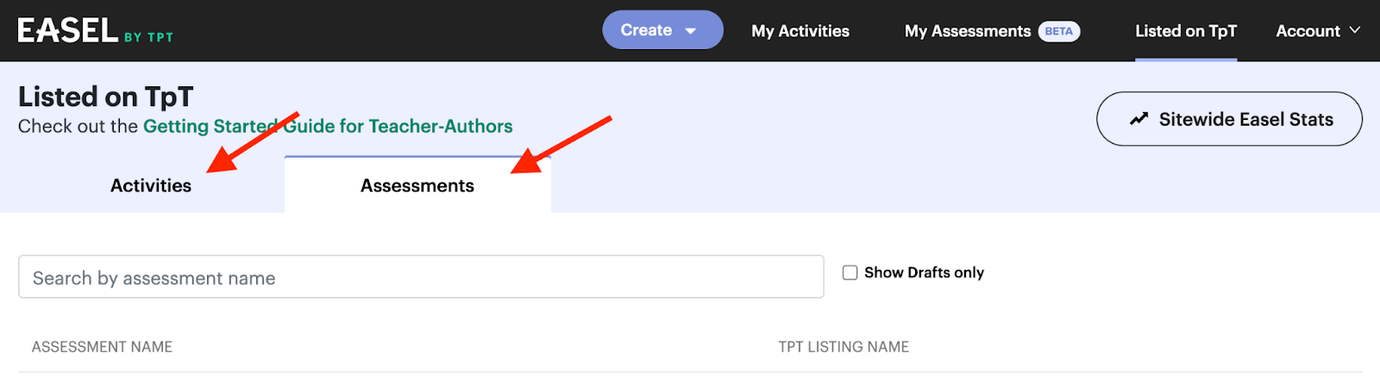Image resolution: width=1380 pixels, height=390 pixels.
Task: Open Getting Started Guide for Teacher-Authors link
Action: pos(328,126)
